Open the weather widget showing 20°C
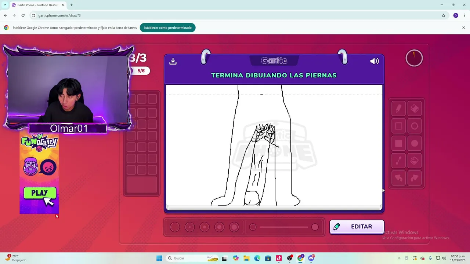Viewport: 470px width, 264px height. pos(15,258)
